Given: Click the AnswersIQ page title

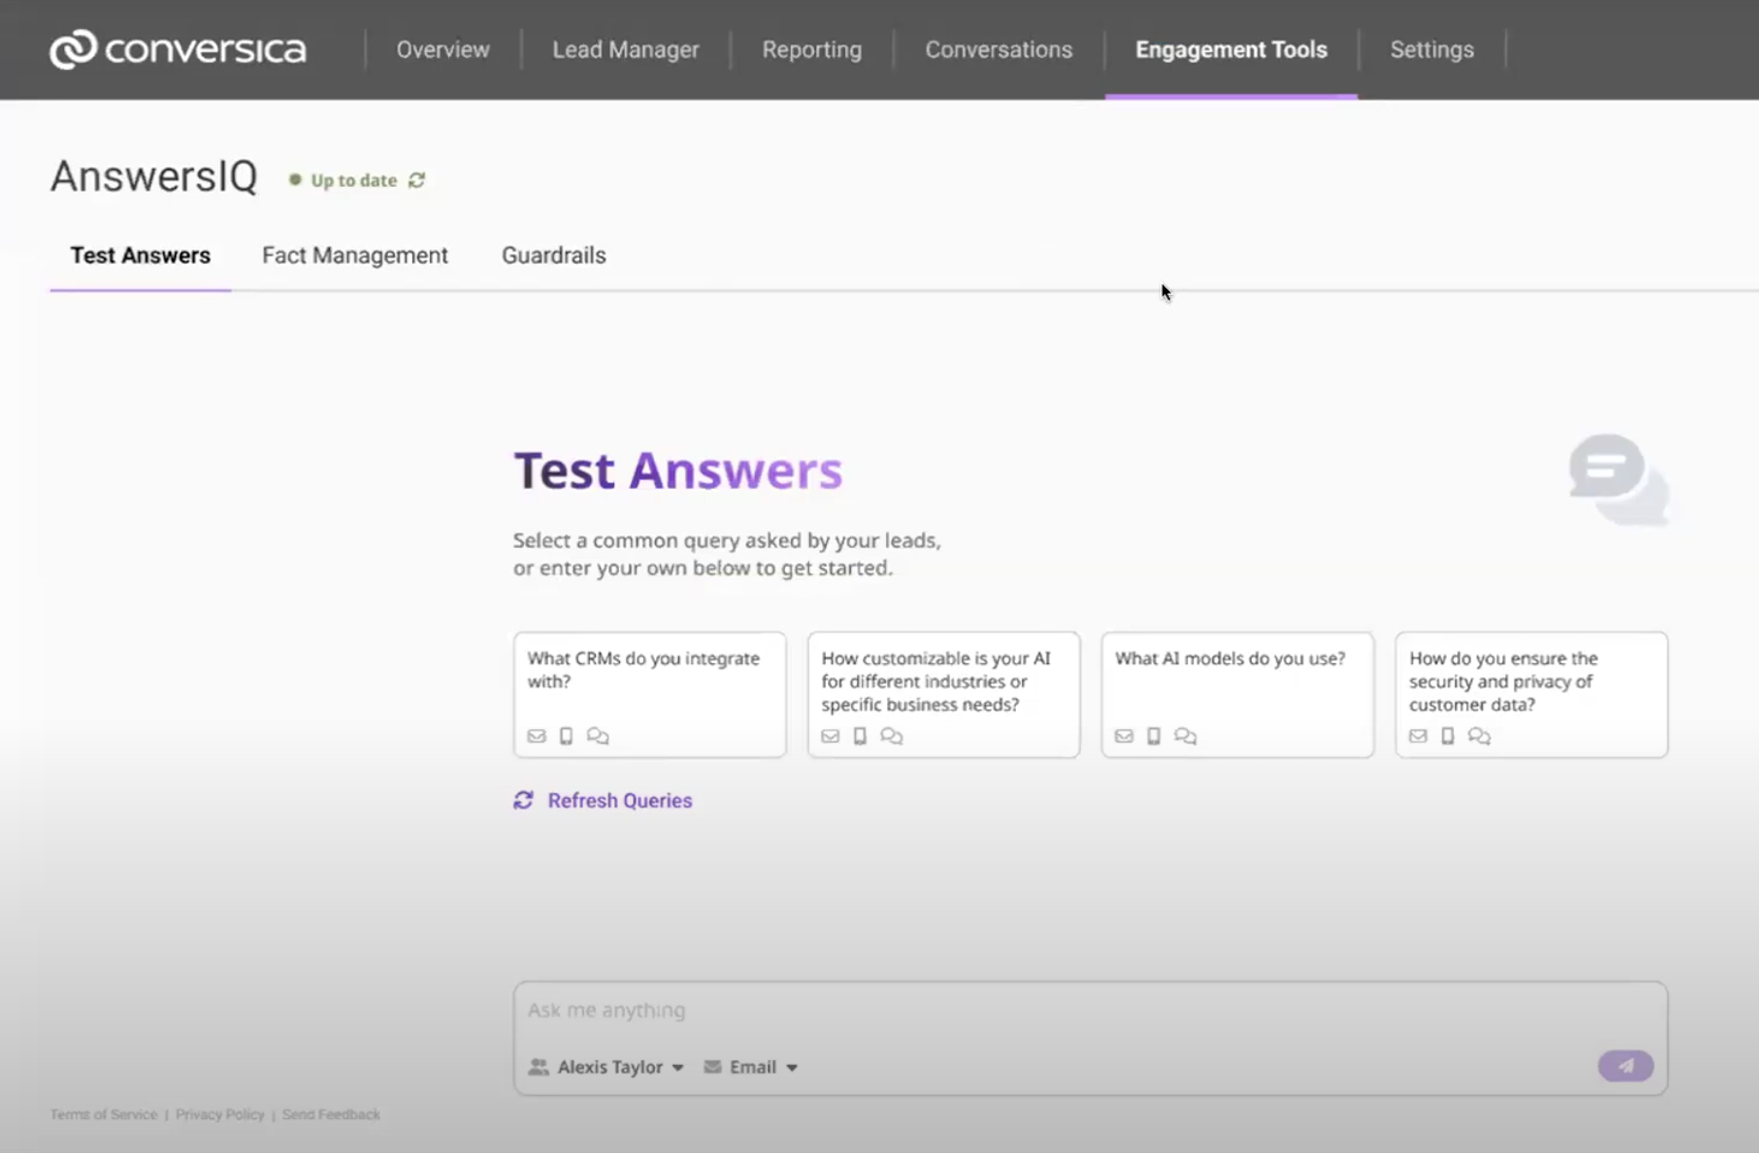Looking at the screenshot, I should (154, 178).
